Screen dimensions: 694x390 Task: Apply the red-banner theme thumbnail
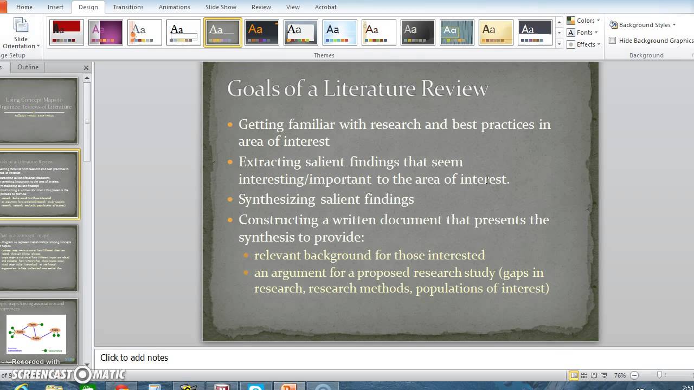coord(67,32)
